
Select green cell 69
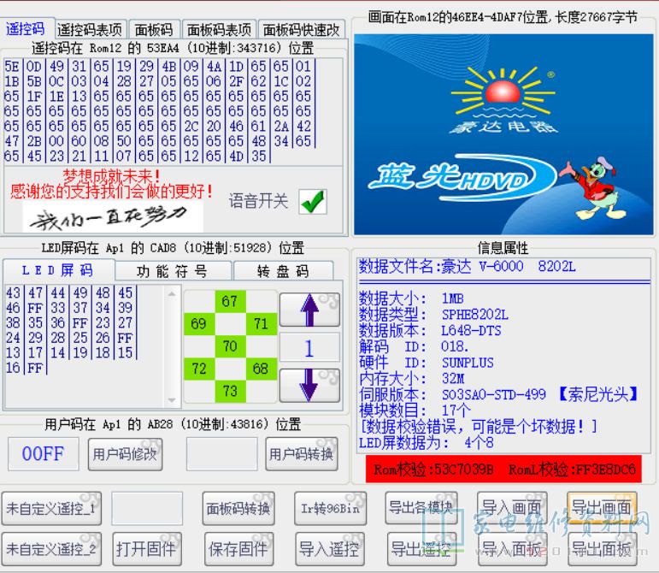coord(199,324)
